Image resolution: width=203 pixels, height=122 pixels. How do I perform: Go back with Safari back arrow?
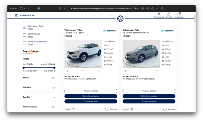[x=29, y=9]
